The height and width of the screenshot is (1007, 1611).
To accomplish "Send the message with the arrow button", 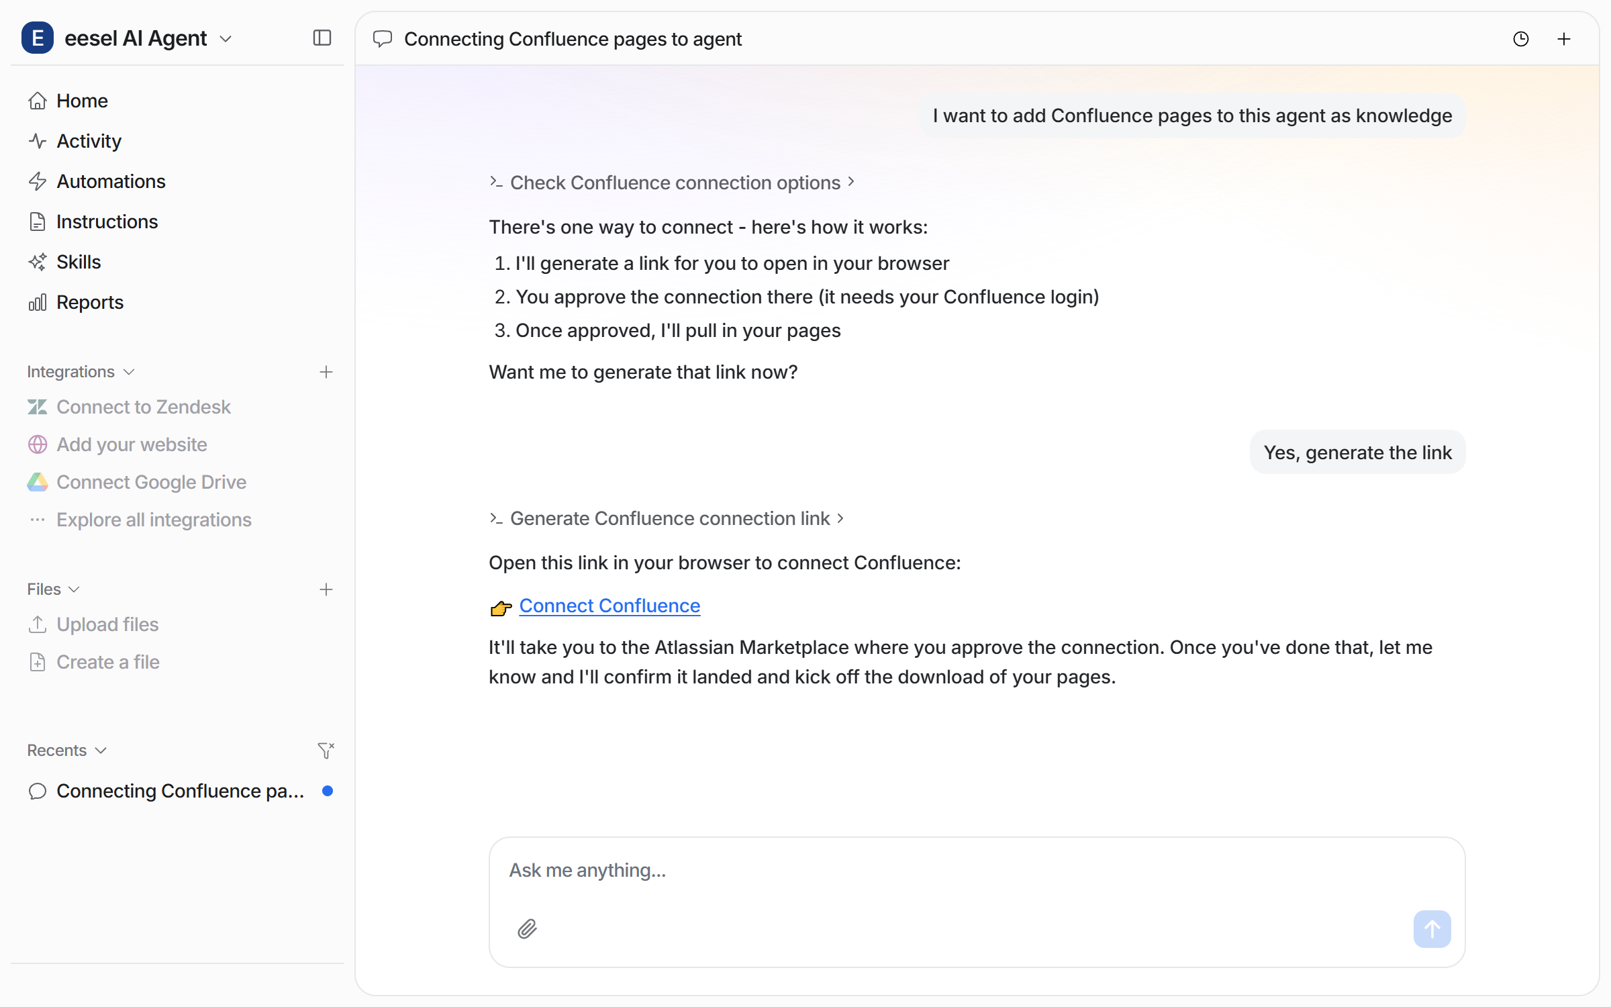I will (1432, 929).
